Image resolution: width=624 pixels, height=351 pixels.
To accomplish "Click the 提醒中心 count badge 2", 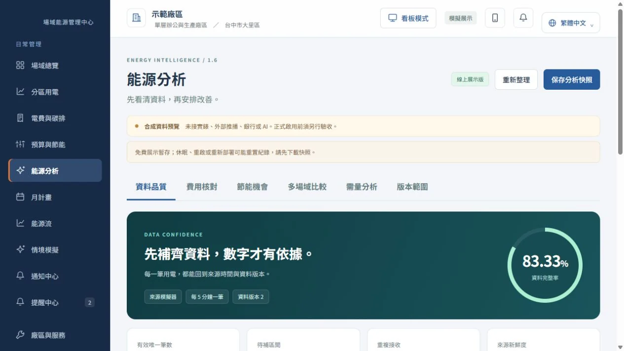I will pyautogui.click(x=89, y=303).
